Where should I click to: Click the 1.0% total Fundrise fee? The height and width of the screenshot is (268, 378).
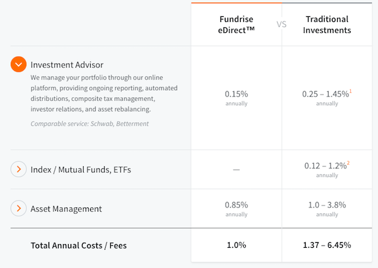point(236,245)
